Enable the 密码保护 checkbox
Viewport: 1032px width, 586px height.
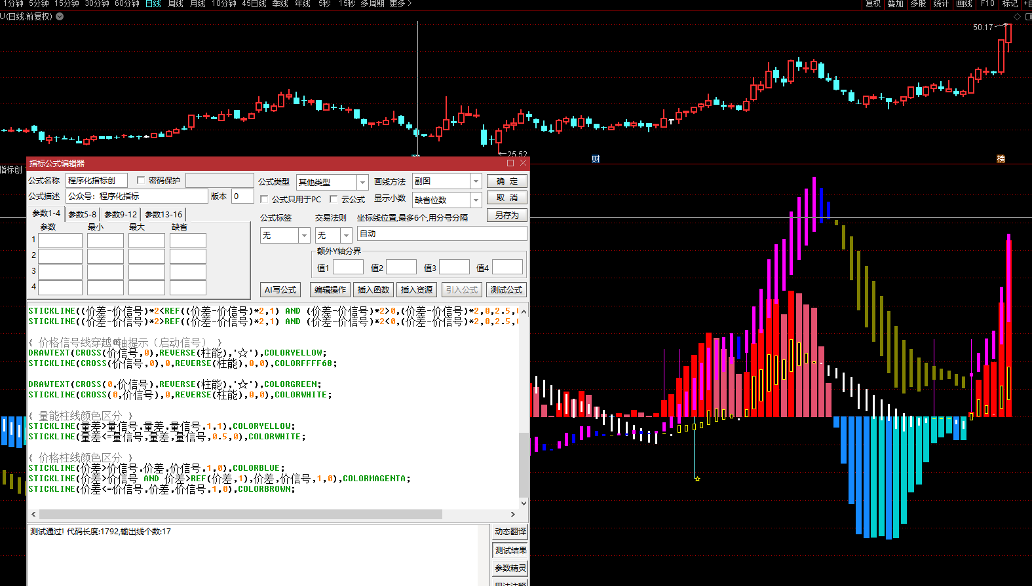141,180
